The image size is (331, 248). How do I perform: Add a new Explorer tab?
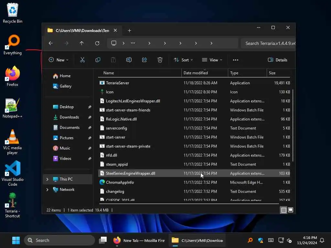click(129, 31)
